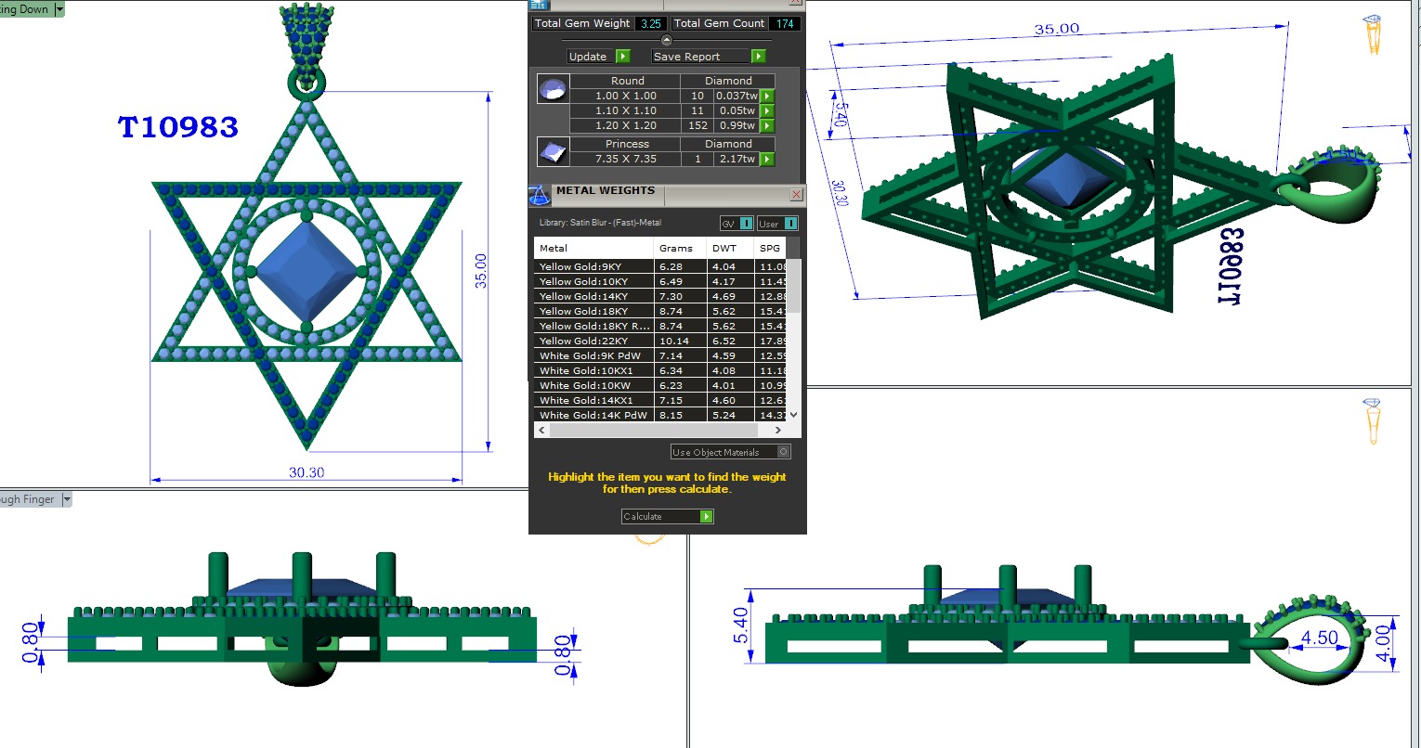1421x748 pixels.
Task: Click the Save Report button
Action: 709,57
